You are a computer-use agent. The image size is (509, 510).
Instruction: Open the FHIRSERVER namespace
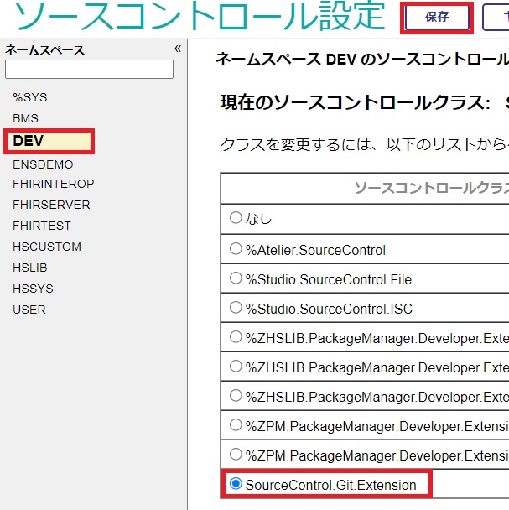[x=51, y=205]
